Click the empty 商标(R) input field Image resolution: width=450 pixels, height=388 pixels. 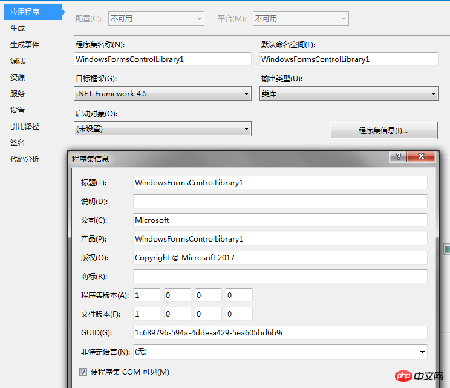click(280, 277)
